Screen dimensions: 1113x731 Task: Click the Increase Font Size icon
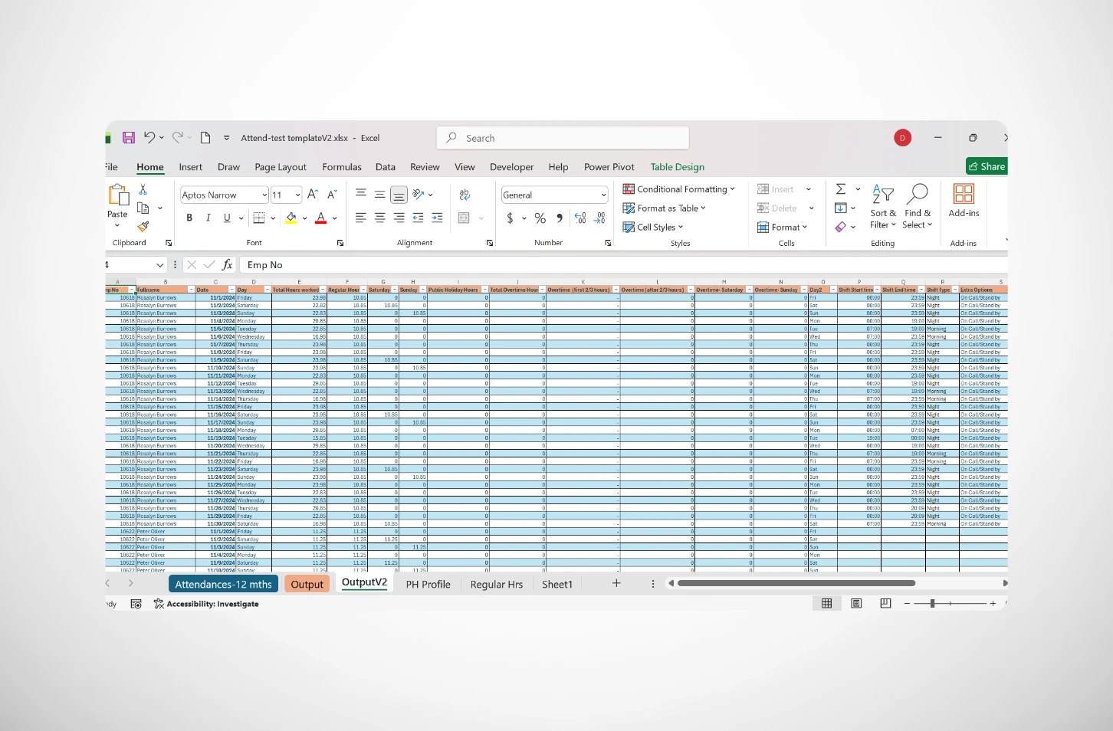(x=312, y=194)
